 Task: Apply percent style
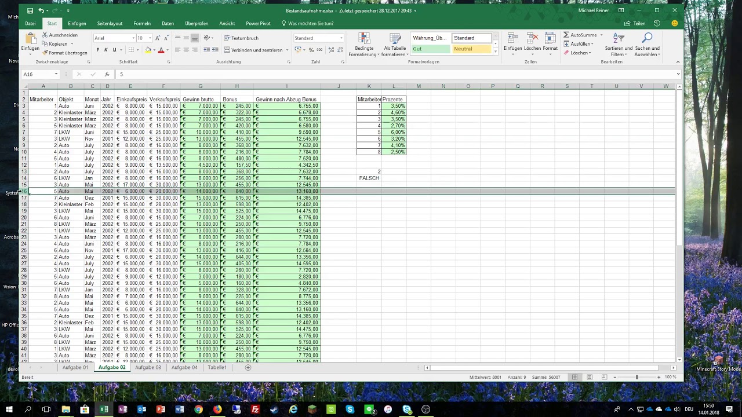[311, 50]
